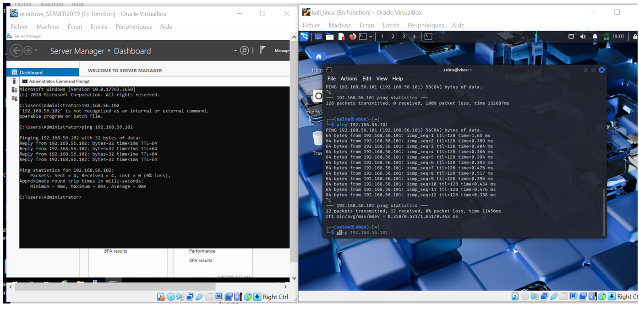Open navigation history dropdown in Server Manager
Image resolution: width=639 pixels, height=309 pixels.
36,51
